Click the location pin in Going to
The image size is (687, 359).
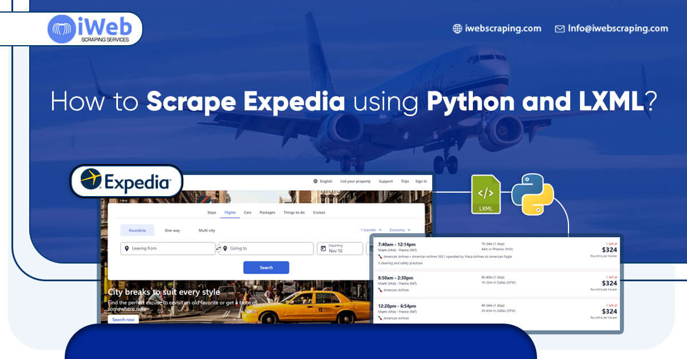(225, 249)
